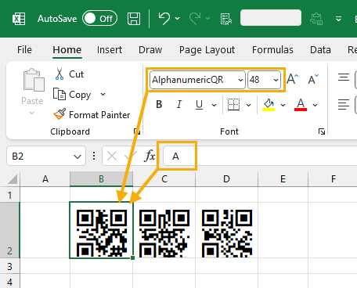Click the top align icon
Viewport: 357px width, 288px height.
pyautogui.click(x=344, y=77)
